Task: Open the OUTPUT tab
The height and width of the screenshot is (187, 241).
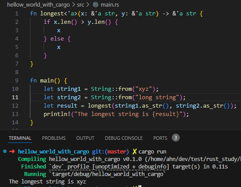Action: (85, 138)
